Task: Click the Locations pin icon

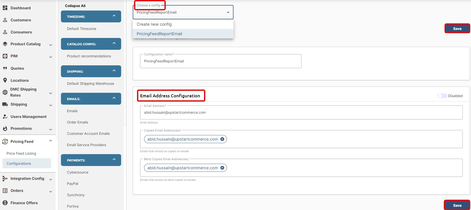Action: (5, 80)
